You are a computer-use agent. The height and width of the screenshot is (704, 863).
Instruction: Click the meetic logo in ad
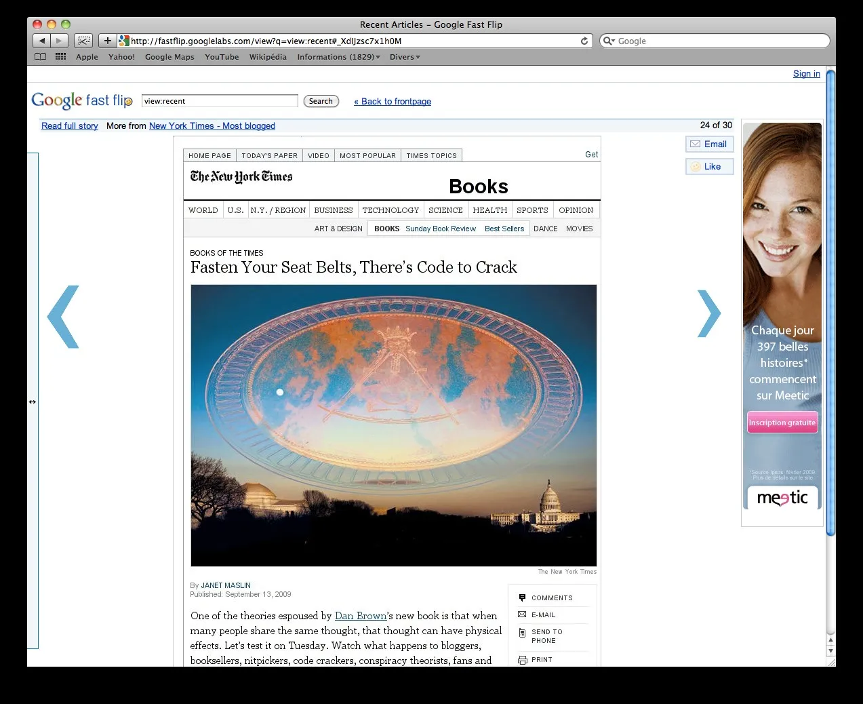[x=782, y=498]
